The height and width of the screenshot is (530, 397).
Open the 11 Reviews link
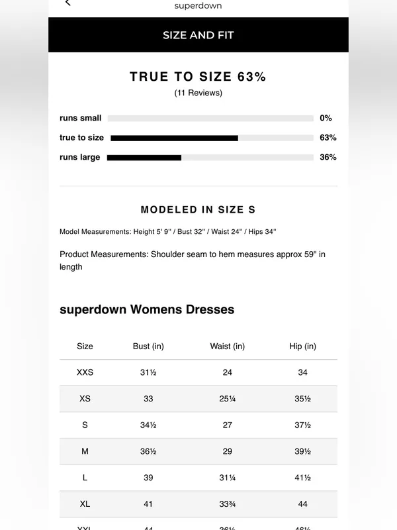(198, 93)
